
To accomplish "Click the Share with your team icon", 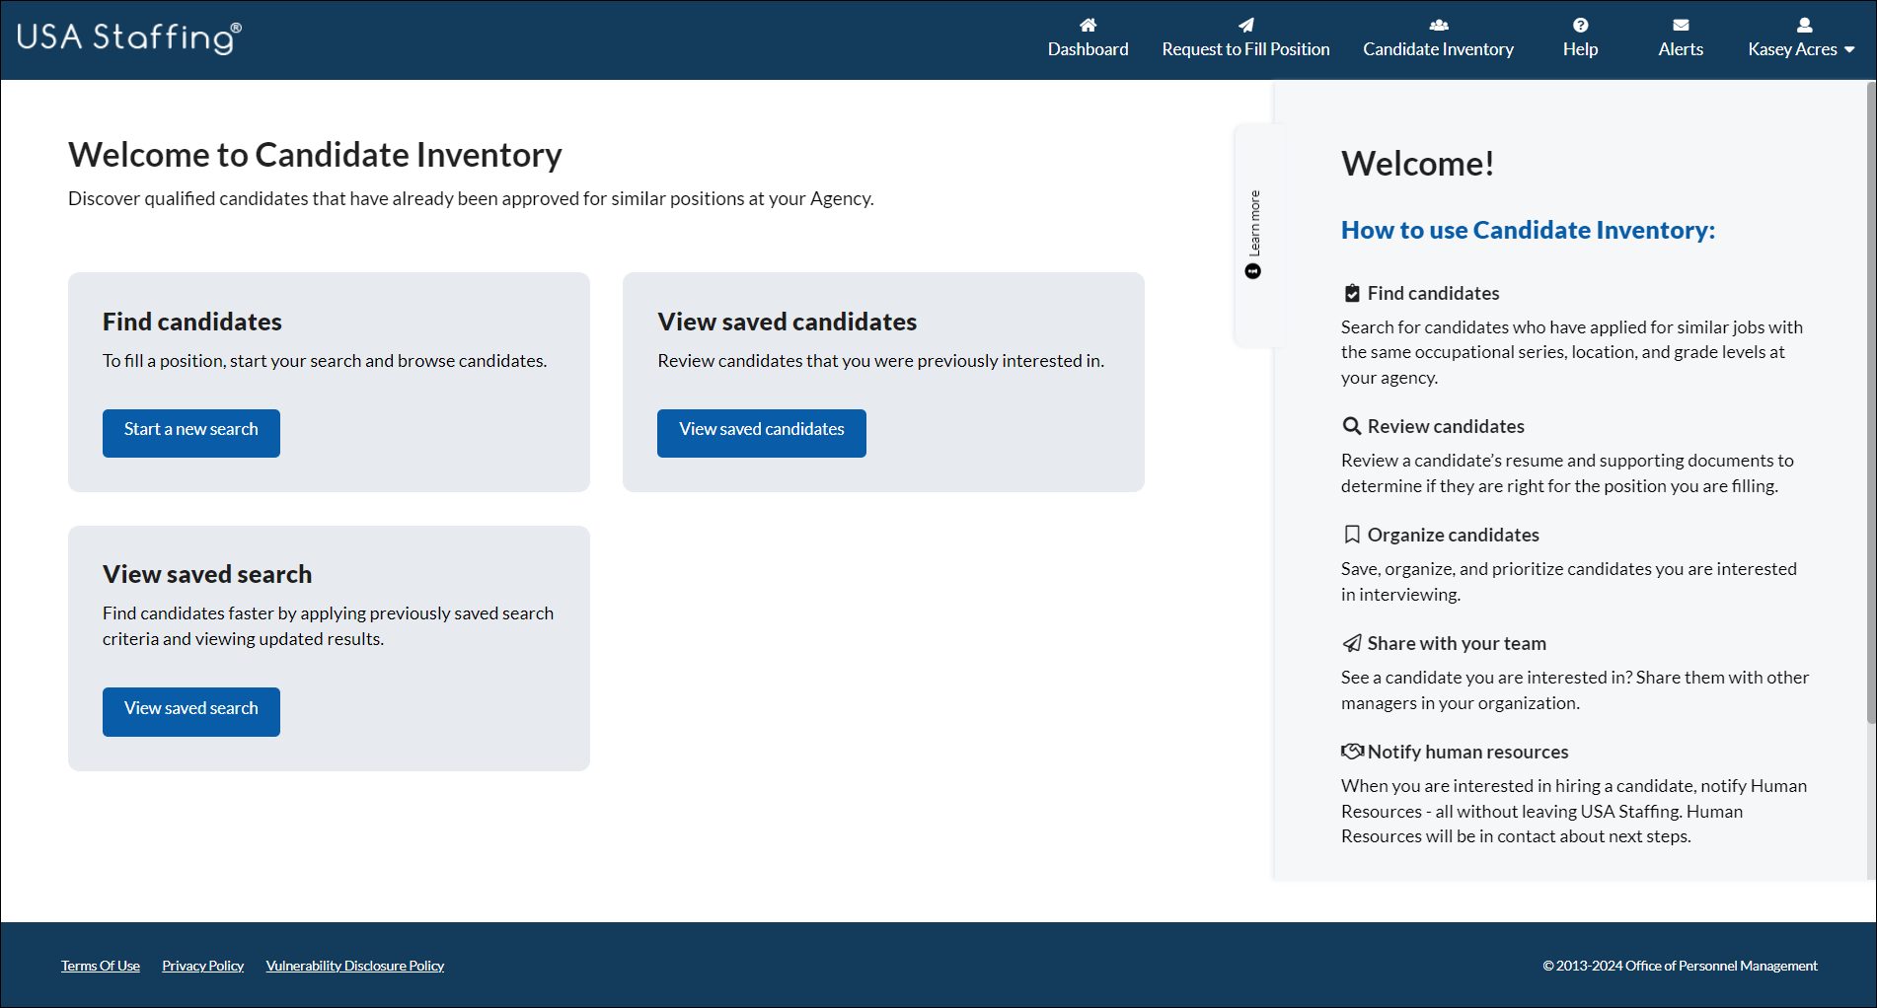I will pos(1350,642).
